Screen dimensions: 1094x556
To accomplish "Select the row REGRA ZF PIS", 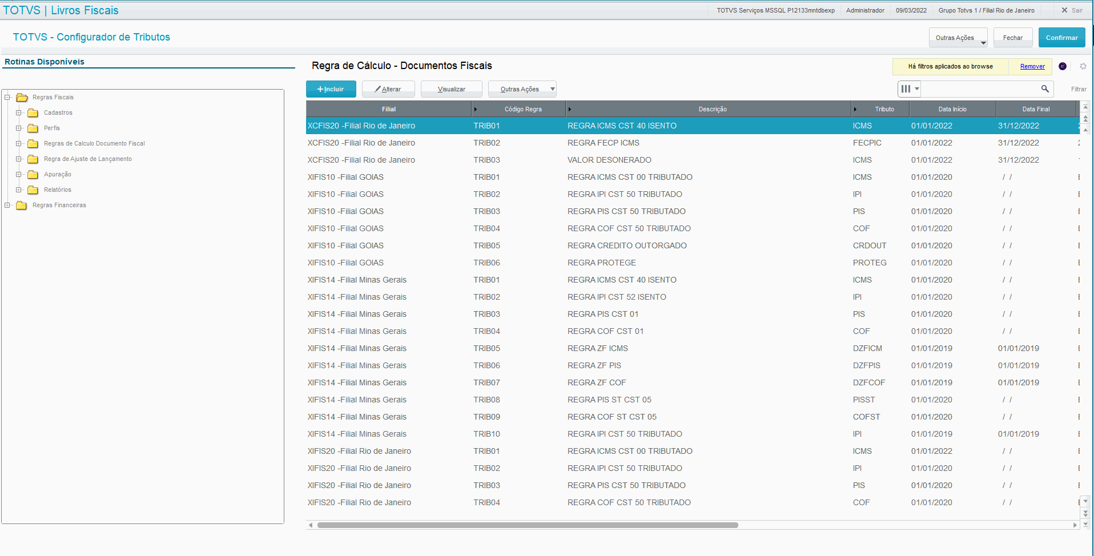I will pos(693,365).
